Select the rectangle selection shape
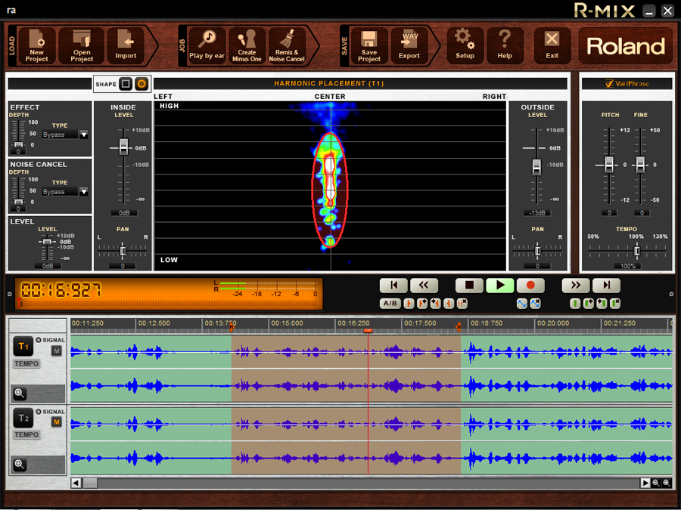Screen dimensions: 681x510 pyautogui.click(x=126, y=84)
